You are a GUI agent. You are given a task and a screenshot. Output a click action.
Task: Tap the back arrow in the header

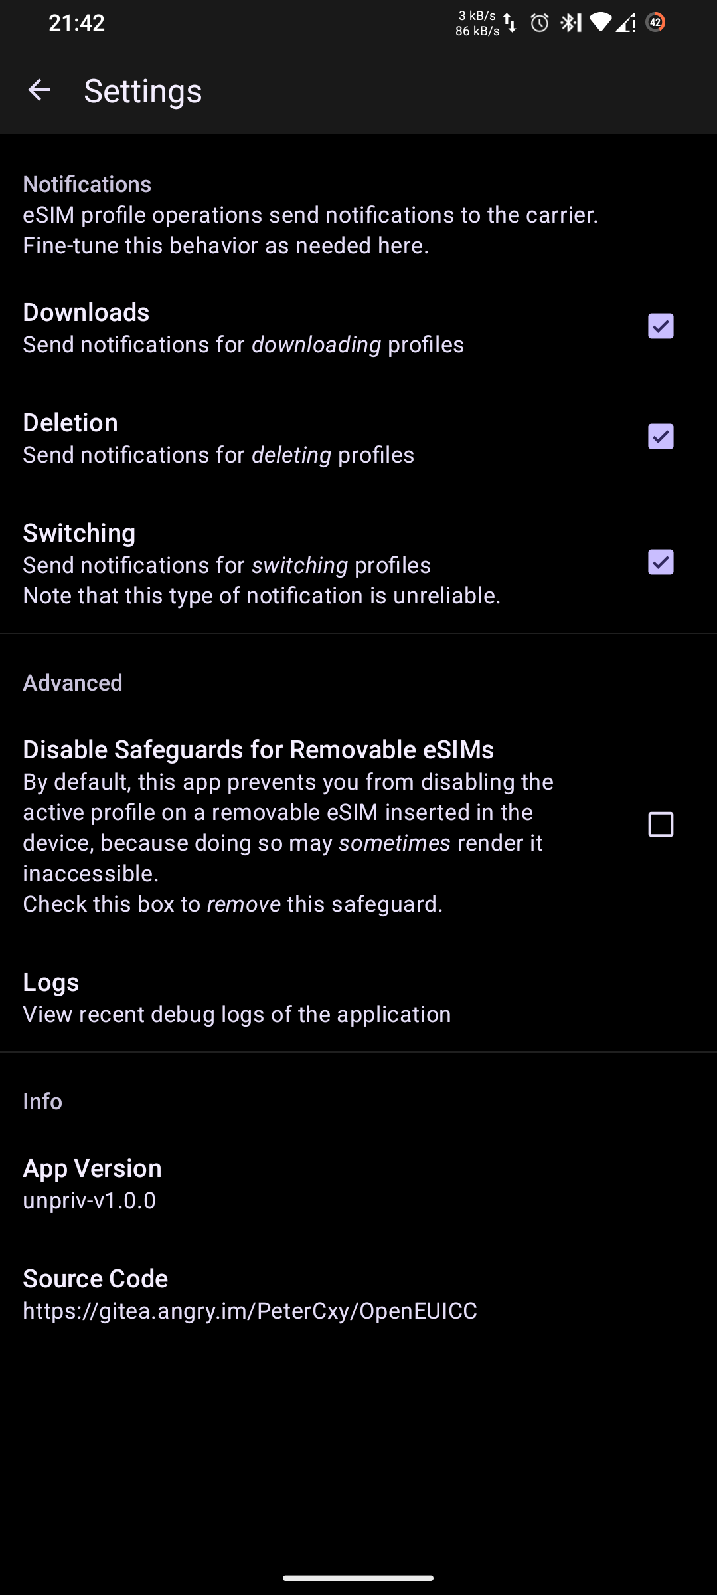[39, 90]
